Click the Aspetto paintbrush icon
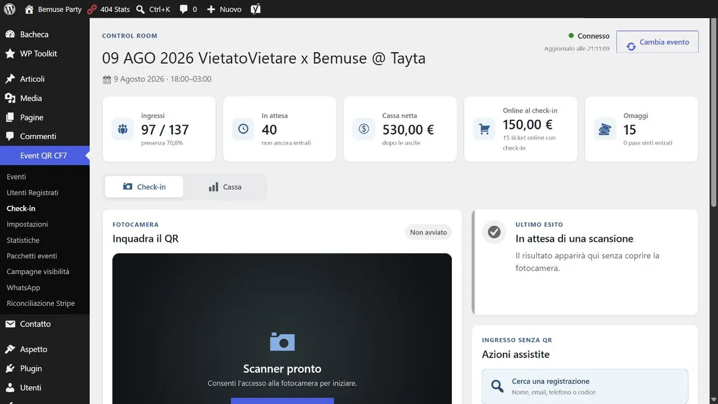 pos(10,349)
